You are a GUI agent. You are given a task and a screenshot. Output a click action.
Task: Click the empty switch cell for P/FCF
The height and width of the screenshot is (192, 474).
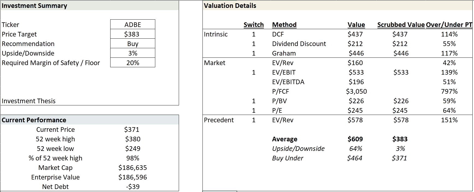[x=254, y=91]
